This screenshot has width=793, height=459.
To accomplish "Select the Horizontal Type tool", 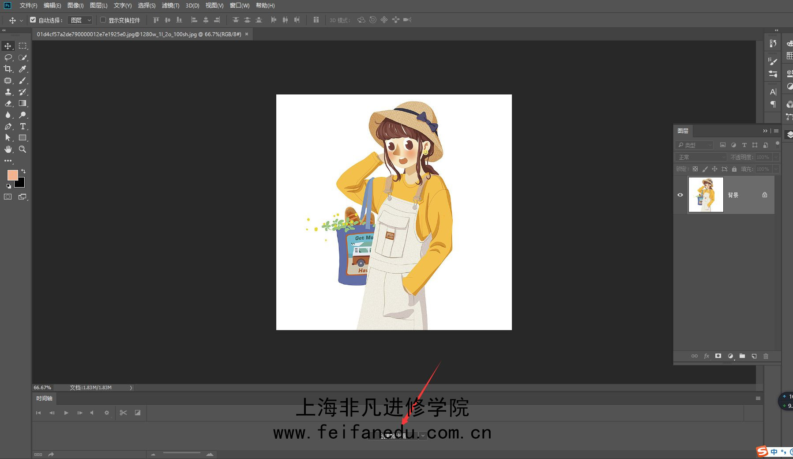I will 23,126.
